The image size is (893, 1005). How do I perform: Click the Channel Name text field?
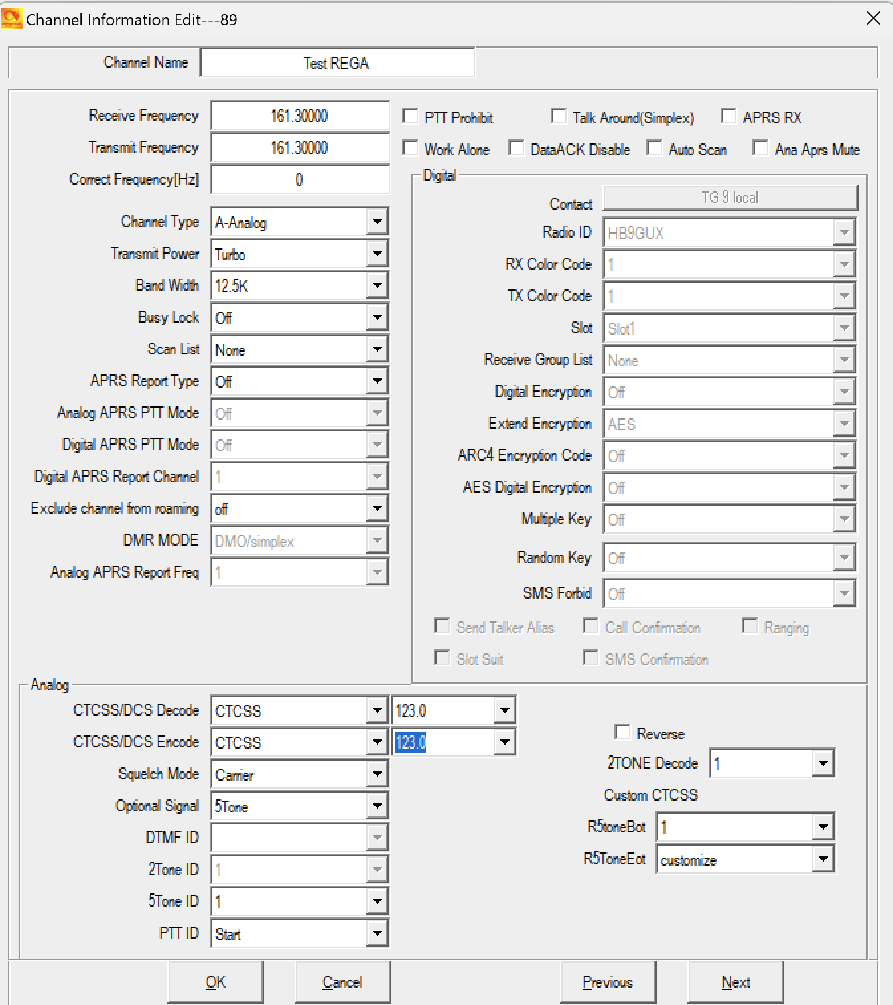pyautogui.click(x=336, y=63)
